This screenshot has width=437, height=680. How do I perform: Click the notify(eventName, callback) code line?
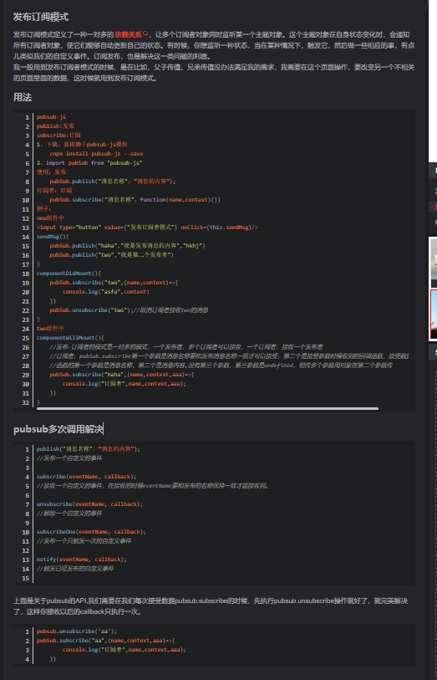tap(82, 560)
